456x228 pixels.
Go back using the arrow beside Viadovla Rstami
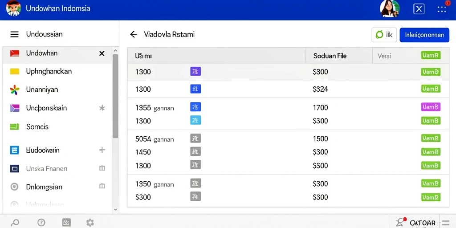[133, 34]
